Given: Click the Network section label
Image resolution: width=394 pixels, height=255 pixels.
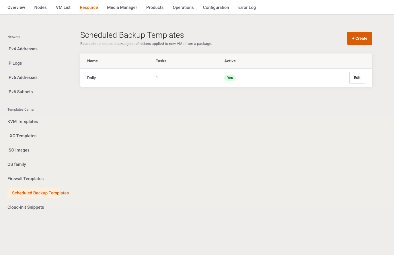Looking at the screenshot, I should click(x=14, y=37).
